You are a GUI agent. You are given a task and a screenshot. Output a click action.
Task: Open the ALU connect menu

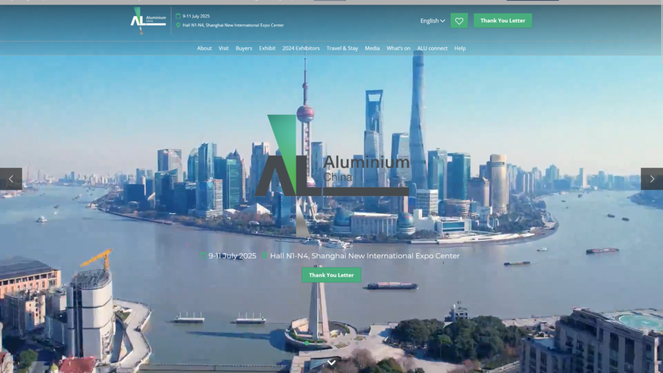(x=432, y=48)
